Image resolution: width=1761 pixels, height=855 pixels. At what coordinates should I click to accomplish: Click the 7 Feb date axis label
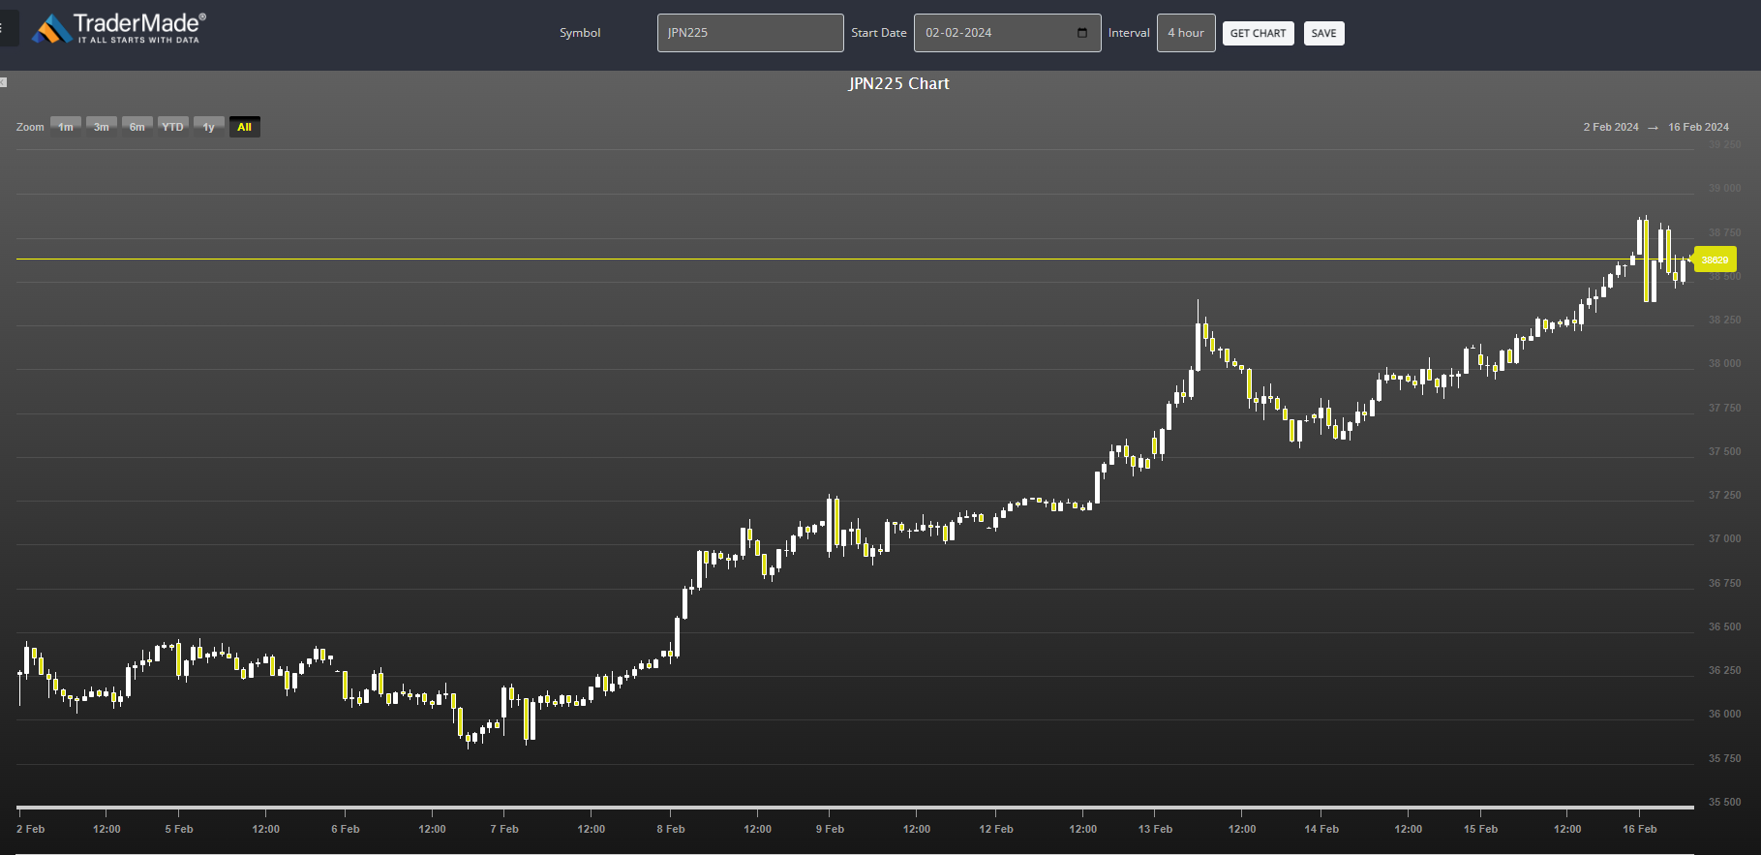click(504, 829)
